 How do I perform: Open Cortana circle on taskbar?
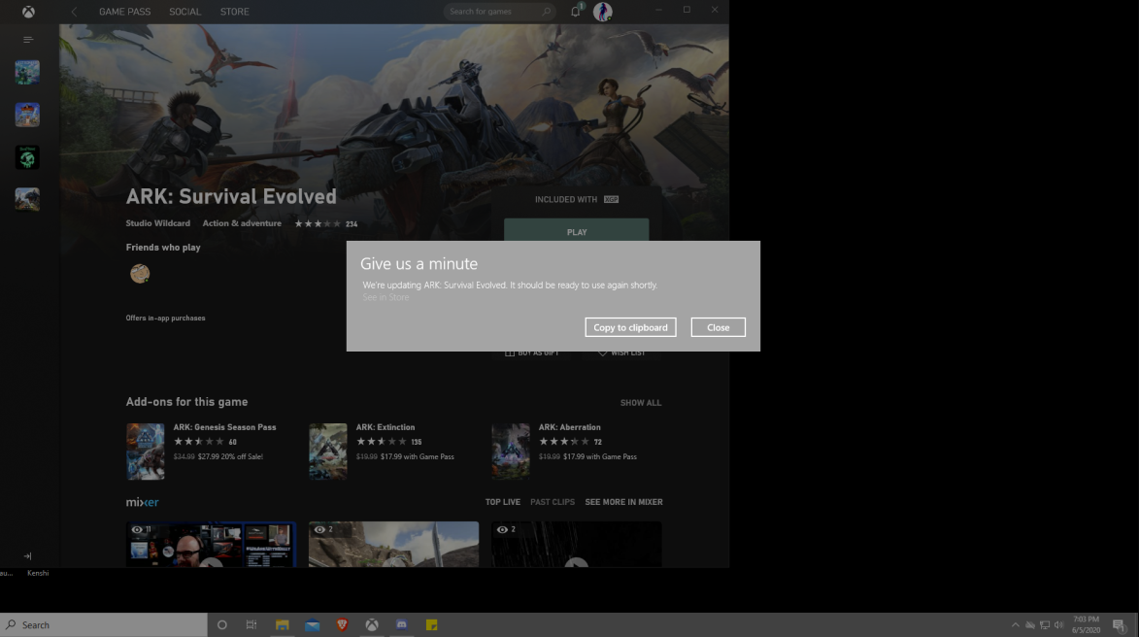(x=222, y=624)
